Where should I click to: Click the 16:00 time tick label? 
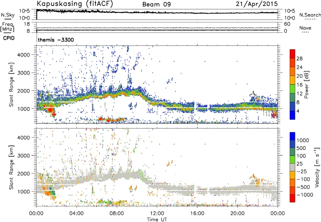197,214
